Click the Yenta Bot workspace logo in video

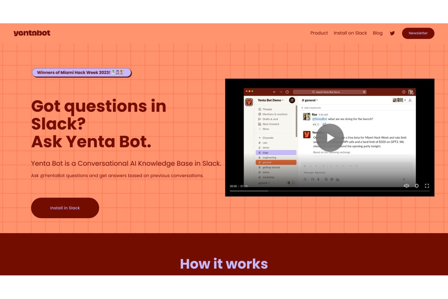tap(249, 102)
